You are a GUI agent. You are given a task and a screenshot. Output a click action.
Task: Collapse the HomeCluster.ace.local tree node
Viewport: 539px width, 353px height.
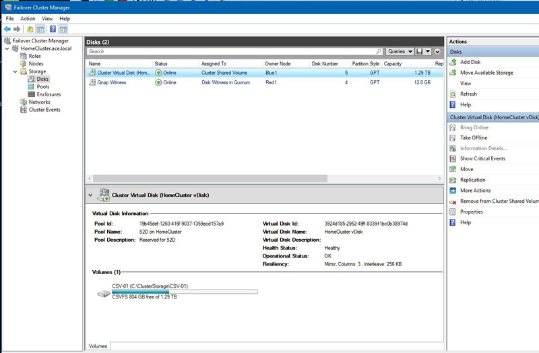[7, 49]
